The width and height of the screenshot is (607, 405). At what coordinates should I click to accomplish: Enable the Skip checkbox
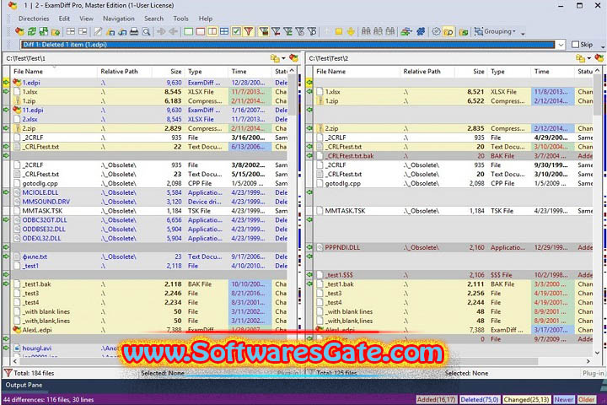575,45
